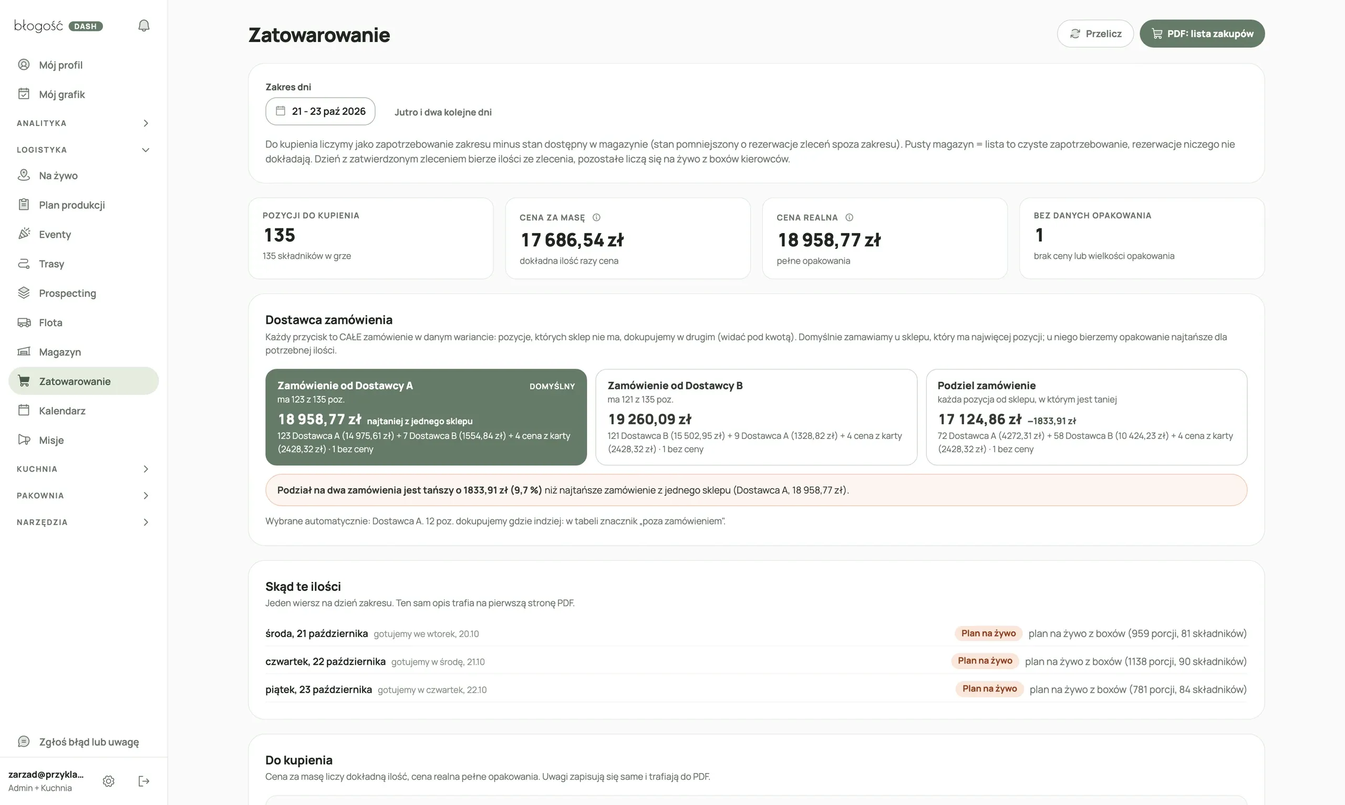The width and height of the screenshot is (1345, 805).
Task: Open Flota from the truck icon
Action: coord(24,323)
